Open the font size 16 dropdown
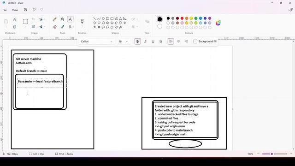295x166 pixels. (123, 41)
